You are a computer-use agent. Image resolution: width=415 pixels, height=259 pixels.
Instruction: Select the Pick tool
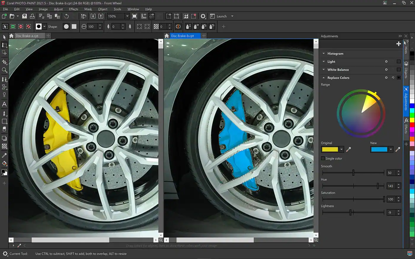tap(4, 37)
